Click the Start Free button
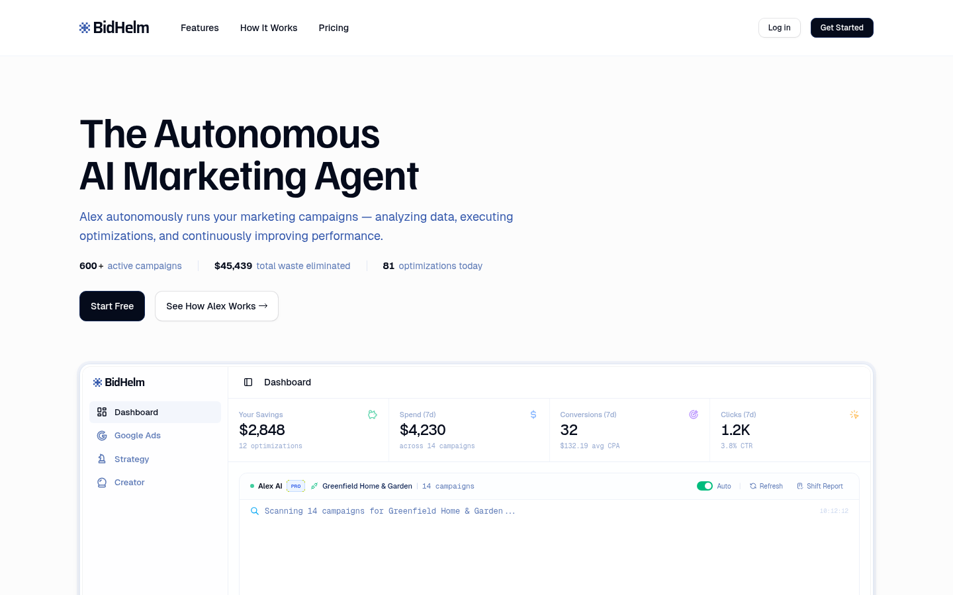Screen dimensions: 953x595 tap(112, 306)
